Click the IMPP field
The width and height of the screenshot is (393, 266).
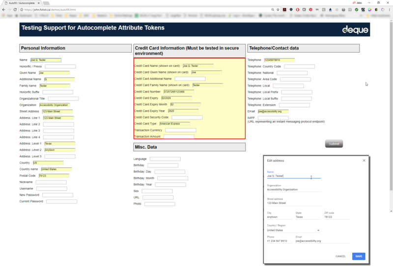coord(273,118)
